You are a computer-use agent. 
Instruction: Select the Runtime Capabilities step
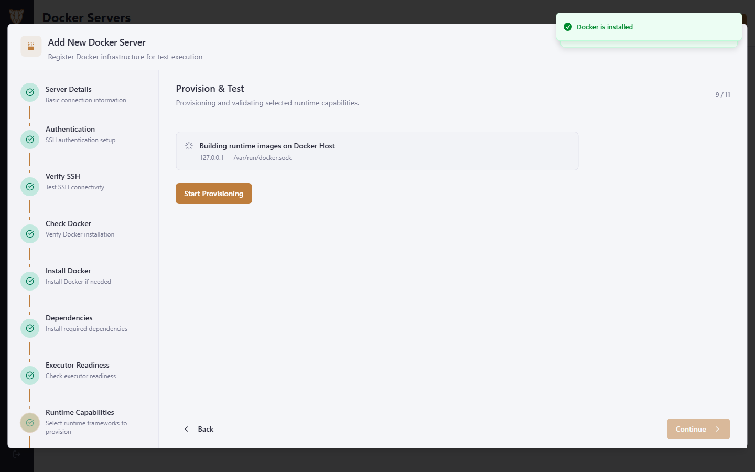[x=83, y=422]
